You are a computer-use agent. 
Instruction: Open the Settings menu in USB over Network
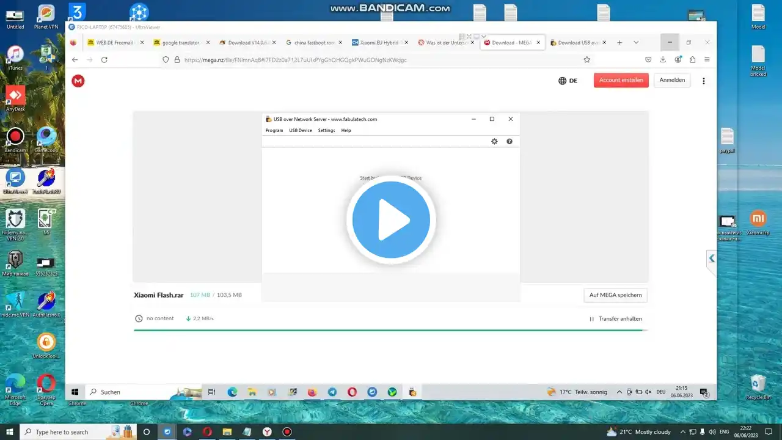326,130
